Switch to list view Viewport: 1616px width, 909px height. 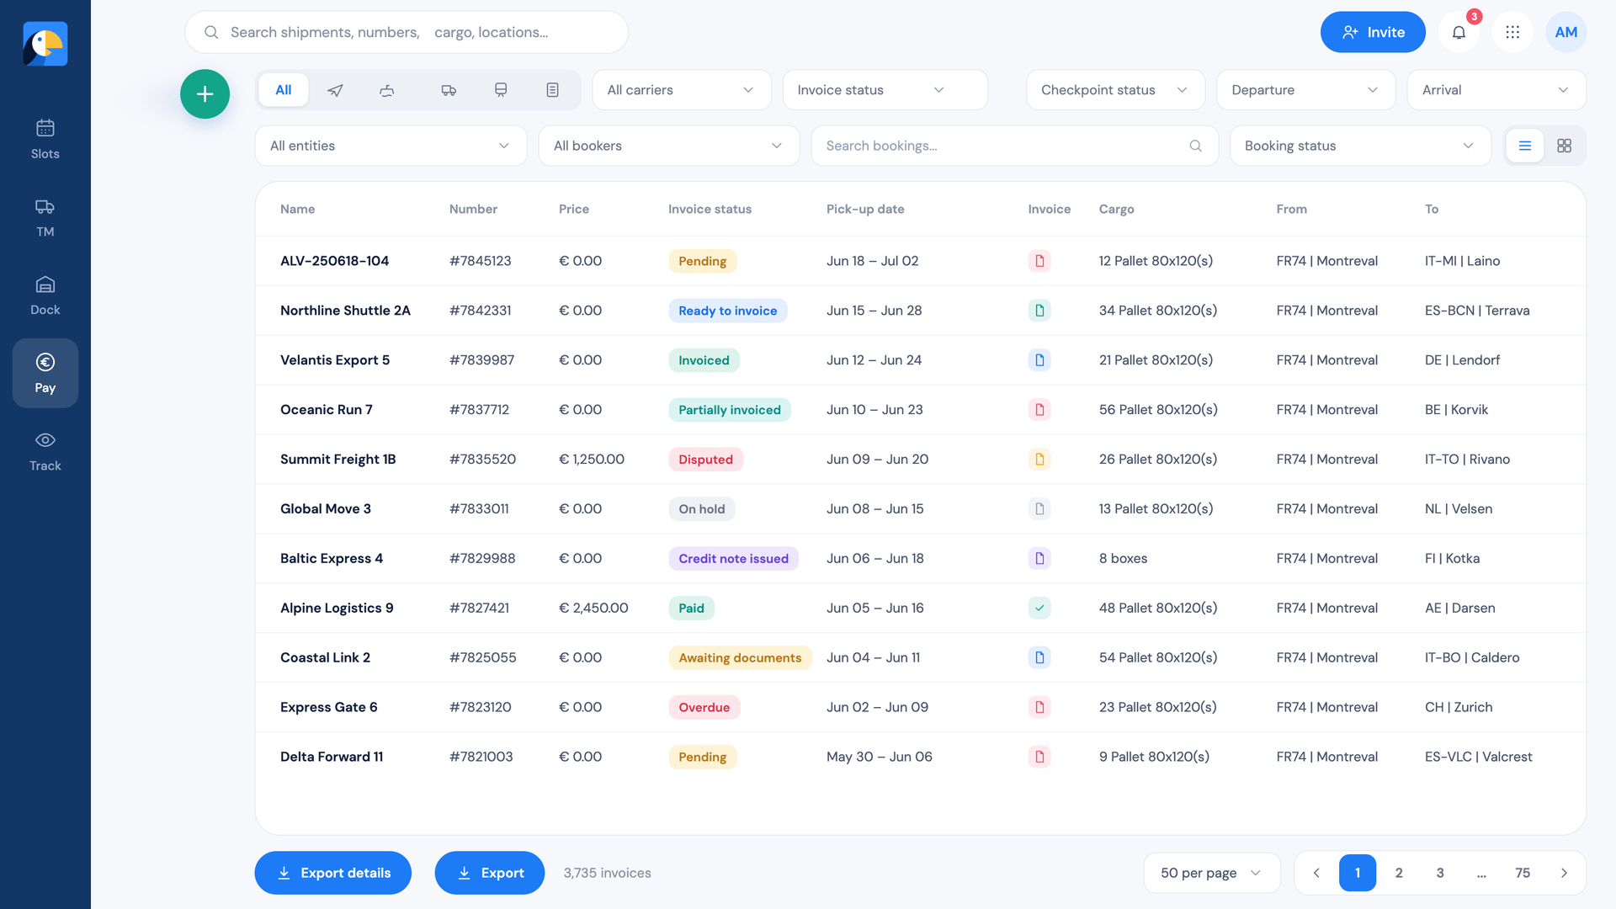tap(1524, 146)
